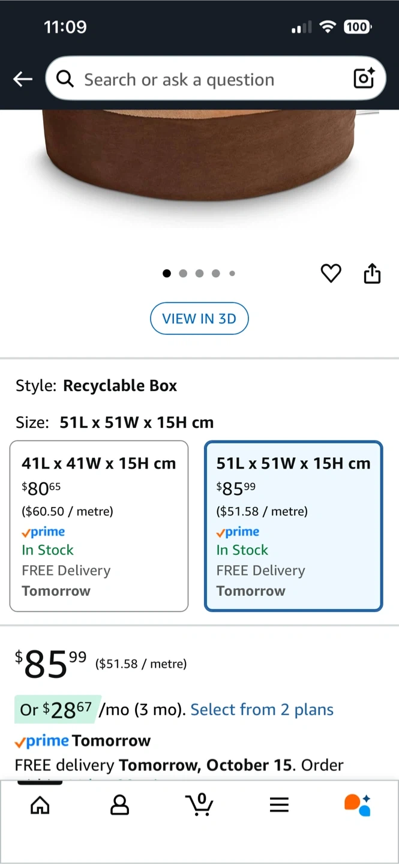Image resolution: width=399 pixels, height=864 pixels.
Task: Tap the search or ask a question field
Action: [x=204, y=79]
